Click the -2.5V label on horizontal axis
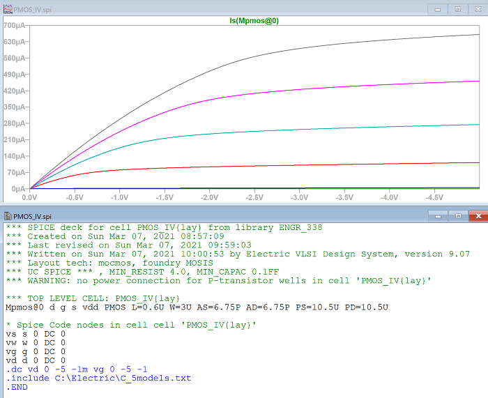Image resolution: width=488 pixels, height=398 pixels. tap(254, 197)
